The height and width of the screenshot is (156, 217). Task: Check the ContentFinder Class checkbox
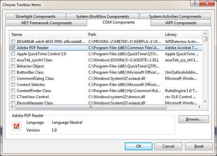pos(13,91)
